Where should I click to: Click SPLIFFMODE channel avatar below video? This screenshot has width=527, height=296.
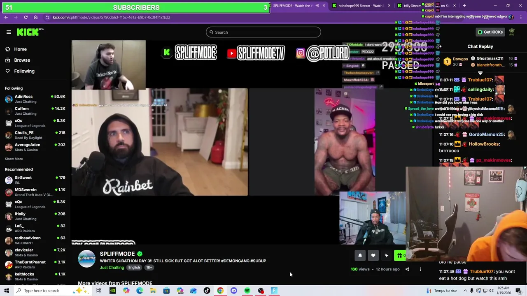(x=86, y=259)
